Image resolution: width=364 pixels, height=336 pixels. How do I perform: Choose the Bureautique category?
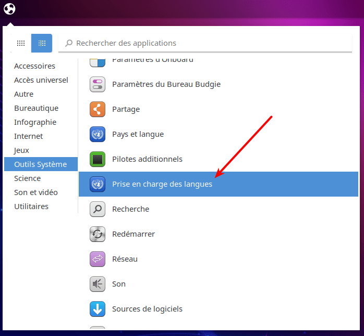[36, 108]
